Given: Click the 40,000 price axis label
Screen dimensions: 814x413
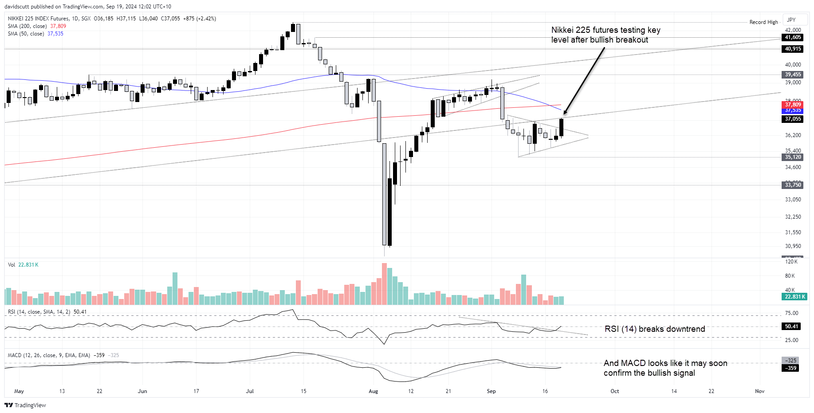Looking at the screenshot, I should pyautogui.click(x=793, y=65).
